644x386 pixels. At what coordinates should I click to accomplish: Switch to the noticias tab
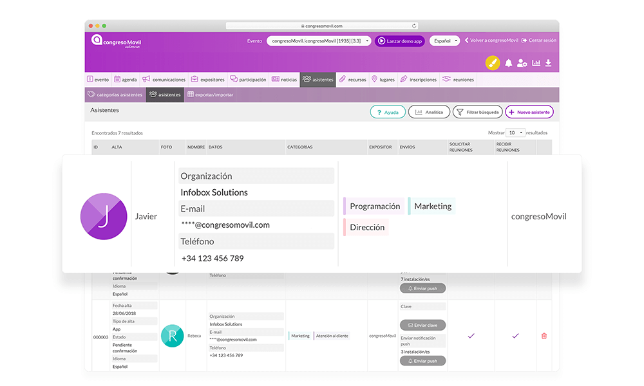(284, 80)
